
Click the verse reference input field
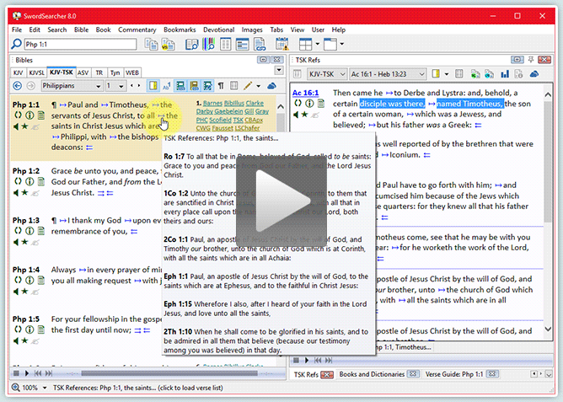(x=80, y=44)
